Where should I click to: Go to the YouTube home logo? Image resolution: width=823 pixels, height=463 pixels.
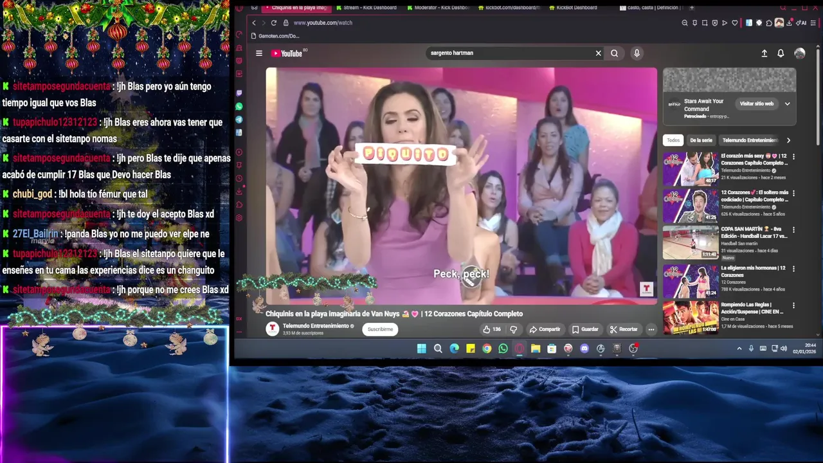287,53
